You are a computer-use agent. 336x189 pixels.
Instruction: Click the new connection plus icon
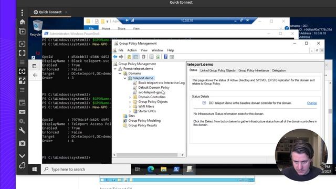pos(22,31)
